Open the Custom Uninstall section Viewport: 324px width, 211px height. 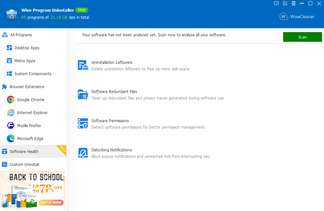click(24, 165)
